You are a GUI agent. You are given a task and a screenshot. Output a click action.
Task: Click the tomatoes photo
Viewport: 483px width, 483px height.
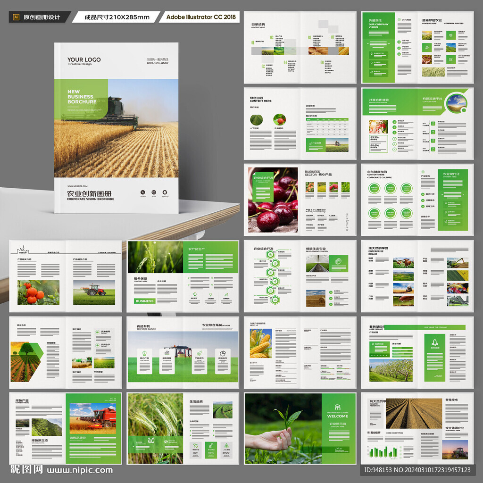coord(39,292)
